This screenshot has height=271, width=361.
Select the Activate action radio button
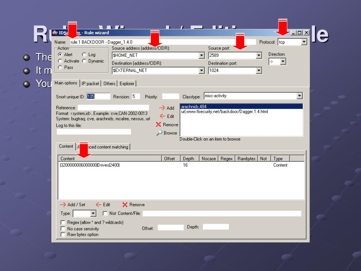[x=60, y=61]
